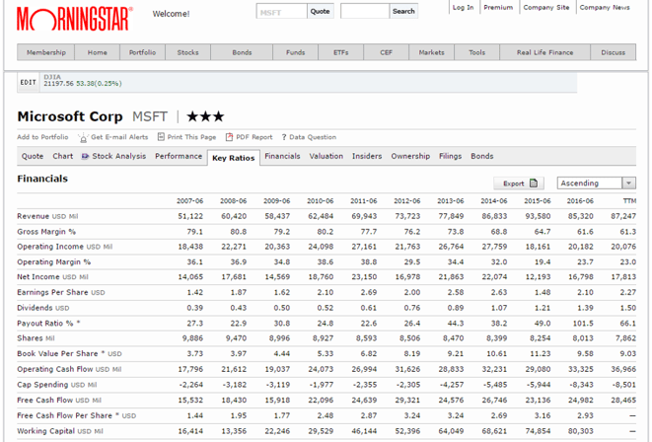Viewport: 652px width, 442px height.
Task: Click the Export button
Action: click(520, 184)
